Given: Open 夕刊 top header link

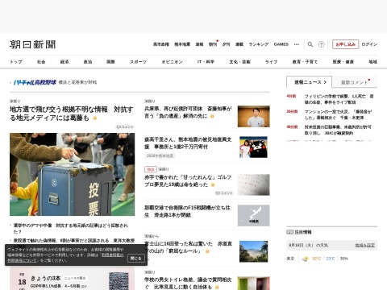Looking at the screenshot, I should click(x=226, y=44).
